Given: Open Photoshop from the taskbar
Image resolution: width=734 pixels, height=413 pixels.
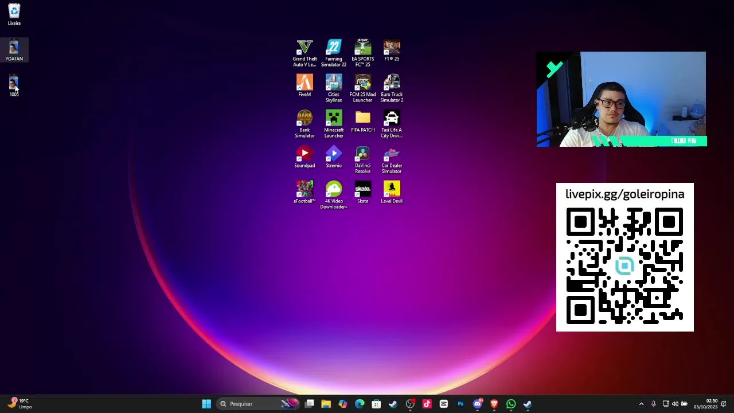Looking at the screenshot, I should (460, 404).
